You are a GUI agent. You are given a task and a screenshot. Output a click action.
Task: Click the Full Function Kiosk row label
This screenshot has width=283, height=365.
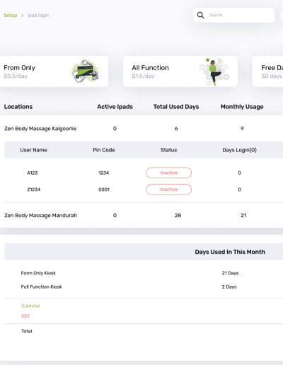click(x=41, y=286)
